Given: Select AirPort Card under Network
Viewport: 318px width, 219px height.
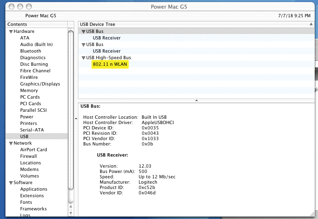Looking at the screenshot, I should click(x=33, y=150).
